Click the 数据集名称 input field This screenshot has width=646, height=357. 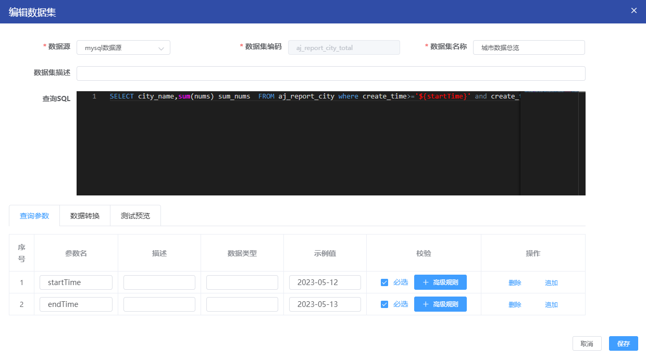point(529,48)
